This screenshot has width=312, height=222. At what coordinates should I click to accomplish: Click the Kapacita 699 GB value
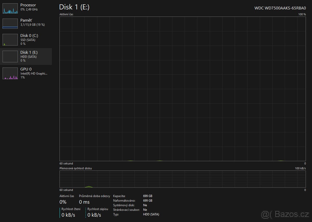pos(148,196)
